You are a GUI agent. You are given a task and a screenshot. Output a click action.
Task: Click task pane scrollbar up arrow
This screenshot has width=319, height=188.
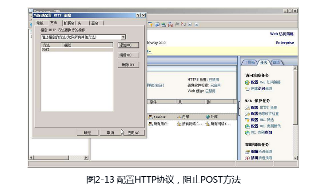tap(295, 68)
